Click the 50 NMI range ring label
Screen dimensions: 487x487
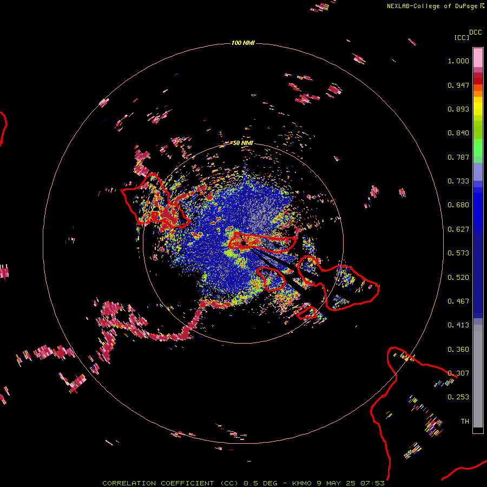(243, 143)
